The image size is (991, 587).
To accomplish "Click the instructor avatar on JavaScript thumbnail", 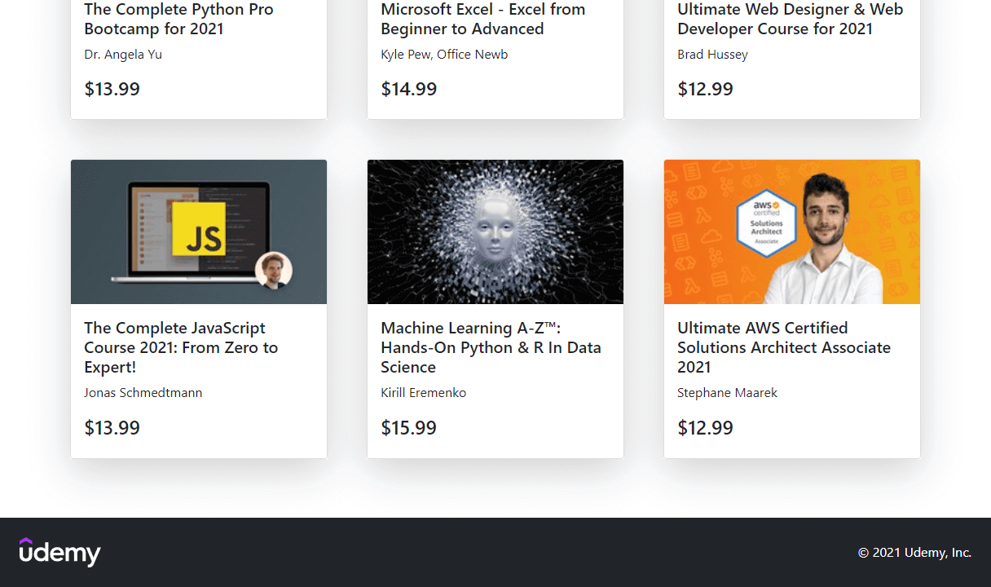I will click(x=274, y=270).
